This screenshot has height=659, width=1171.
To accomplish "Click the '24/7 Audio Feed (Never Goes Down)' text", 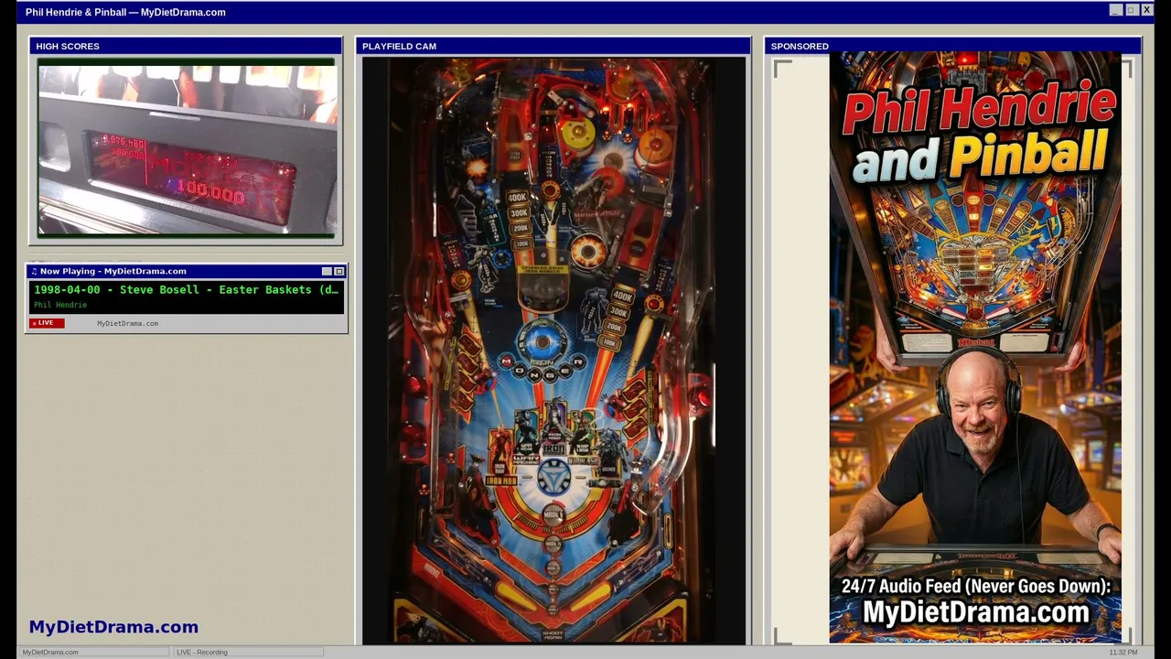I will pos(975,586).
